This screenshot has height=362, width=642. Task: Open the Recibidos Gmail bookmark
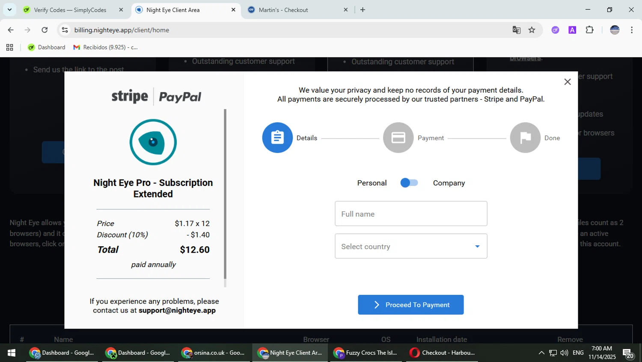pos(106,47)
